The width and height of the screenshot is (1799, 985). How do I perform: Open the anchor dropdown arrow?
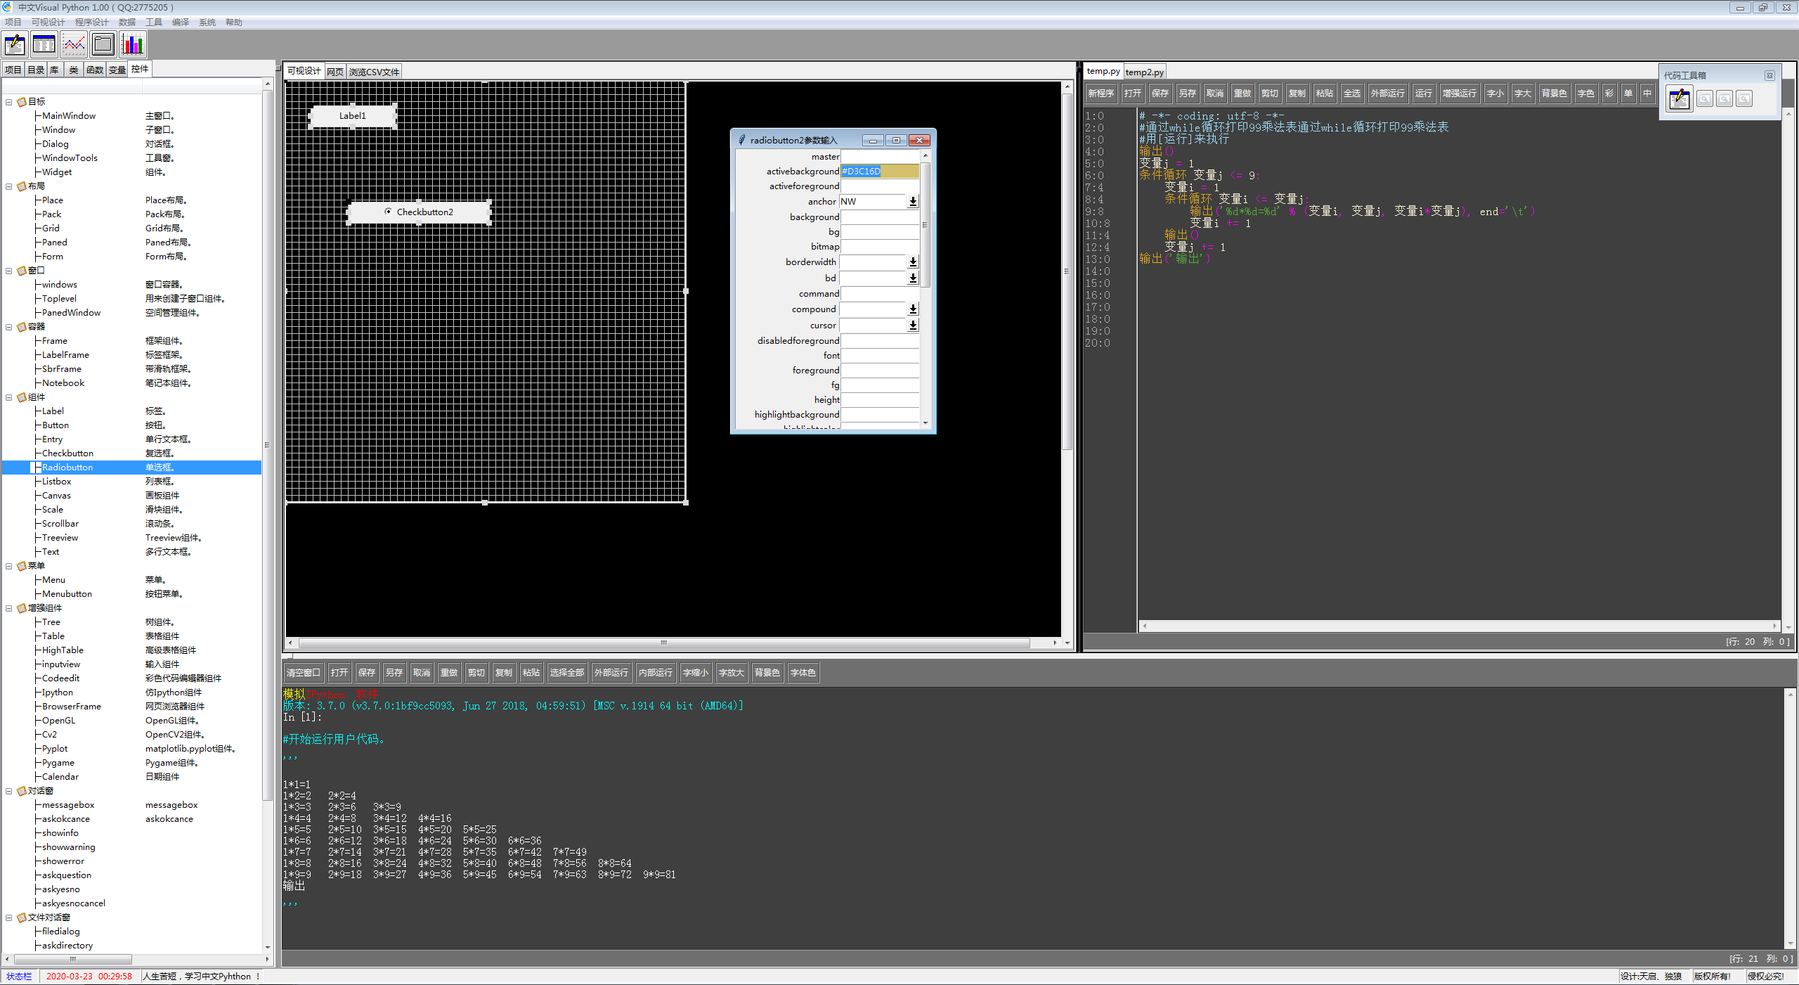[x=912, y=202]
